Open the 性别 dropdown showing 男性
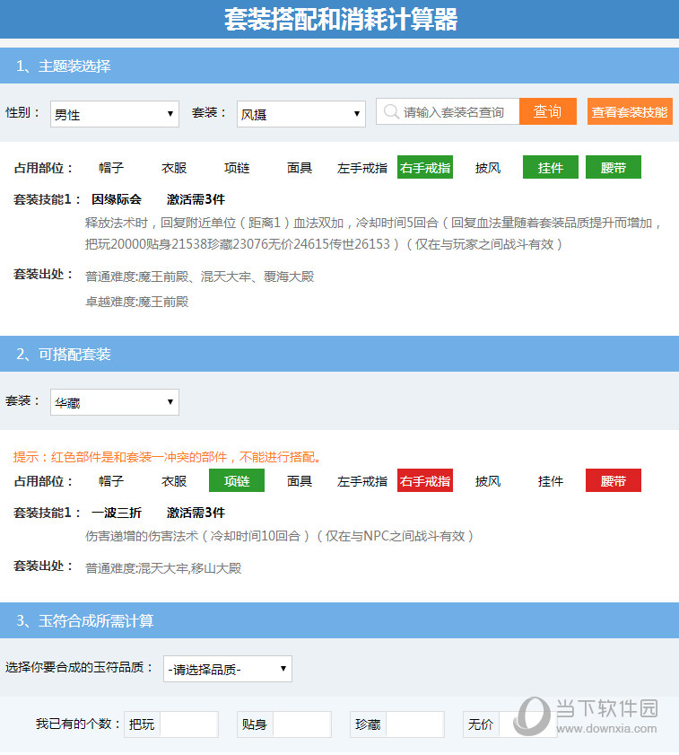 click(x=114, y=114)
